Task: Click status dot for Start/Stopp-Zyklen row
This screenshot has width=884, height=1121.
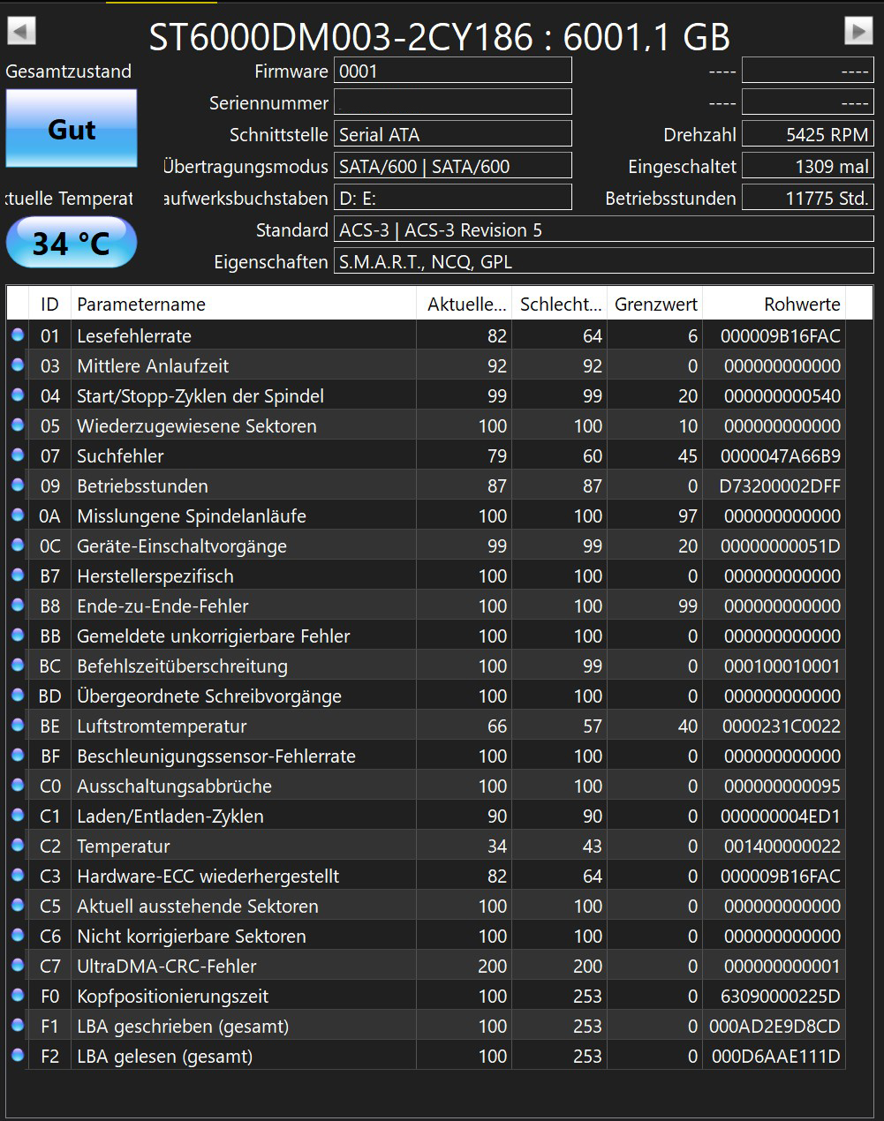Action: [x=17, y=395]
